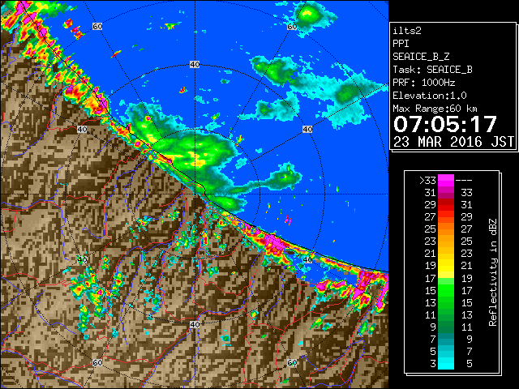The image size is (519, 389).
Task: Click the 60 km ring label in southeast
Action: [292, 362]
